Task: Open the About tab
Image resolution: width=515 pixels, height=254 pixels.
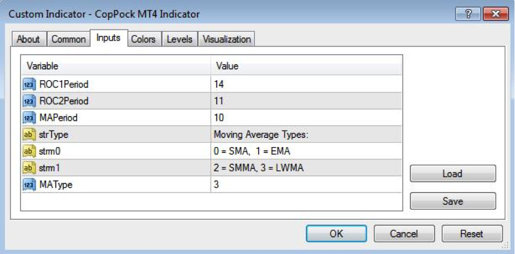Action: coord(28,39)
